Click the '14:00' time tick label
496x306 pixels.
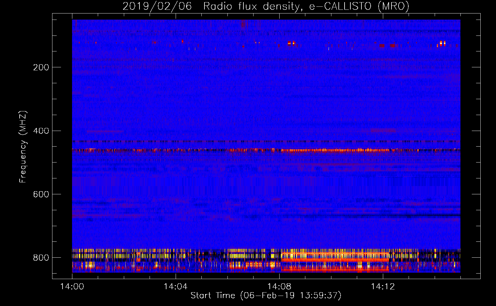click(72, 287)
